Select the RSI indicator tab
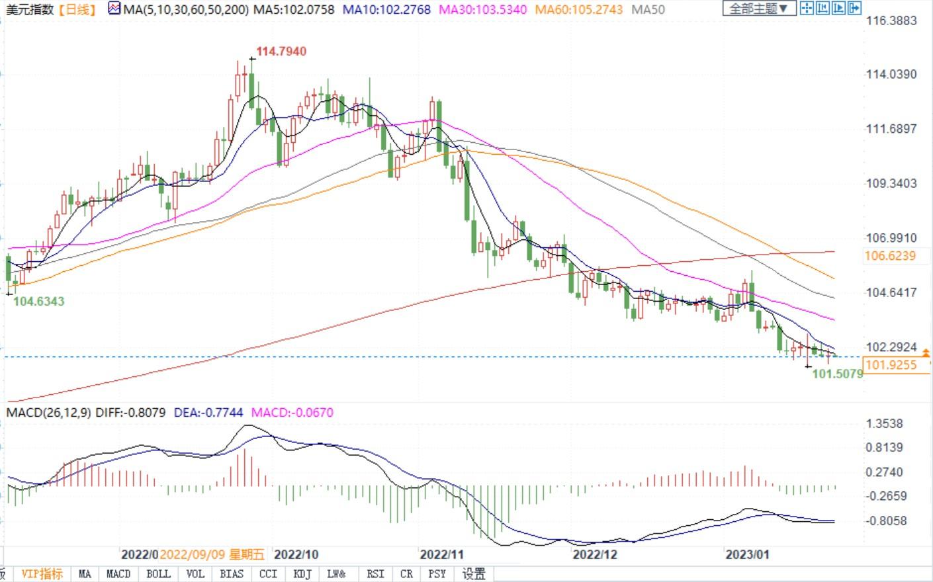933x582 pixels. pyautogui.click(x=375, y=573)
